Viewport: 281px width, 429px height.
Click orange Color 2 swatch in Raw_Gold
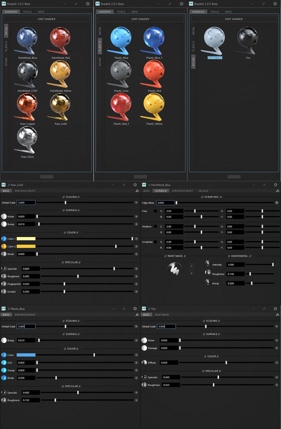pos(26,246)
